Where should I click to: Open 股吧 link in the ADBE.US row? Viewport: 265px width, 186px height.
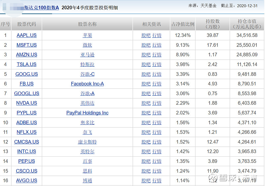click(x=146, y=123)
